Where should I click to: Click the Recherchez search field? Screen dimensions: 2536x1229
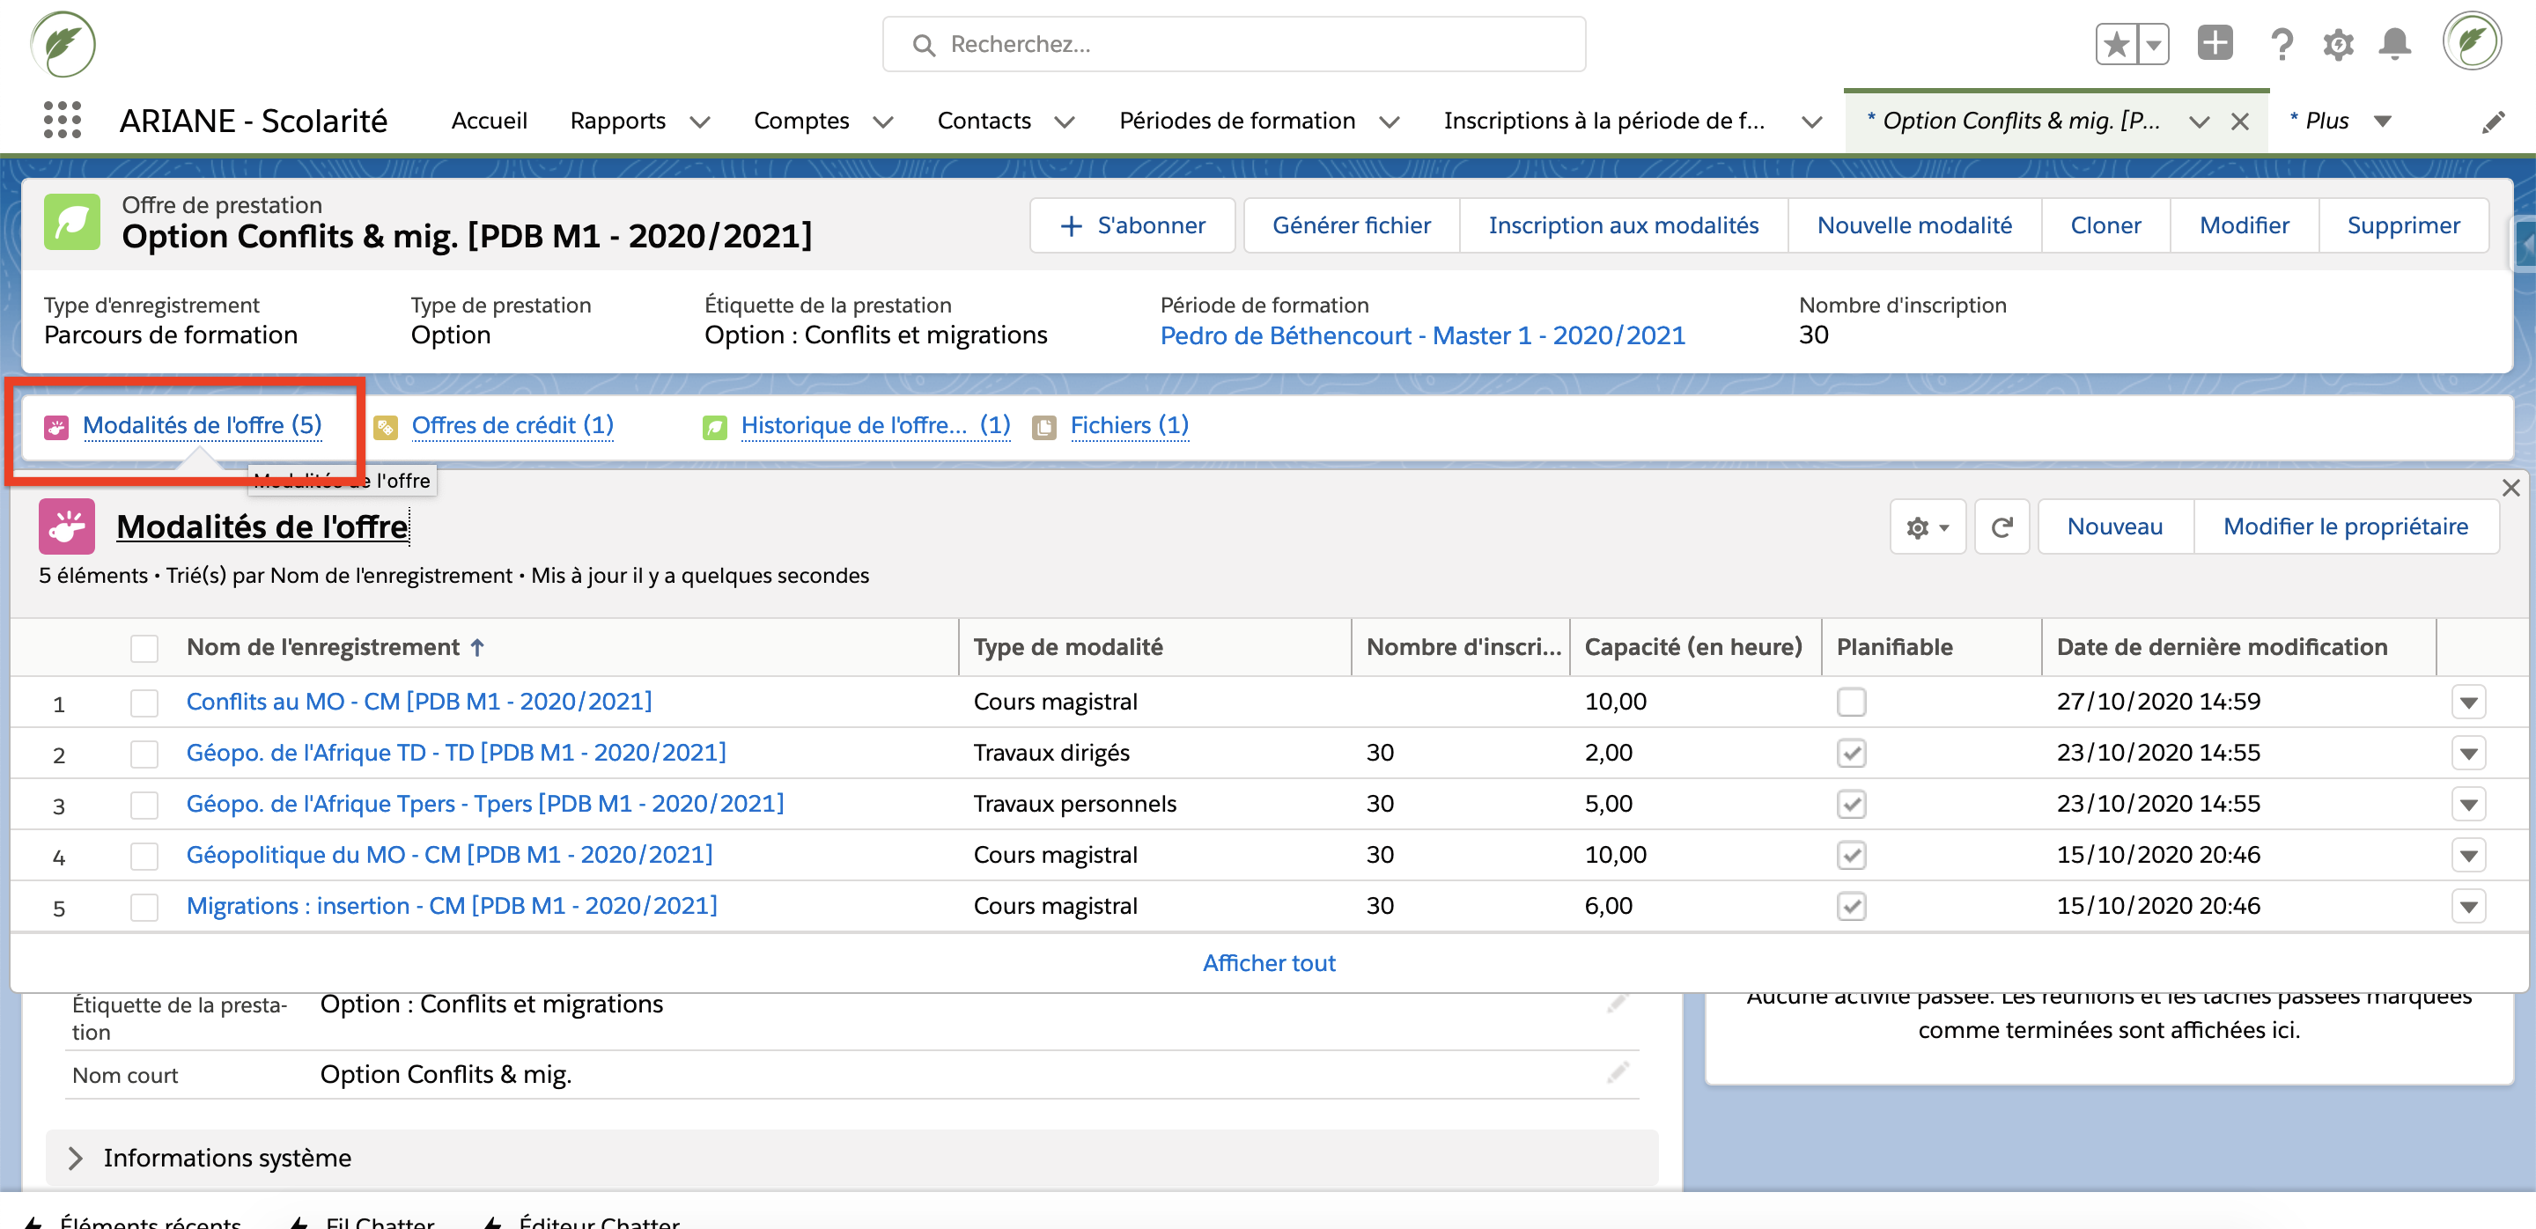(x=1234, y=44)
